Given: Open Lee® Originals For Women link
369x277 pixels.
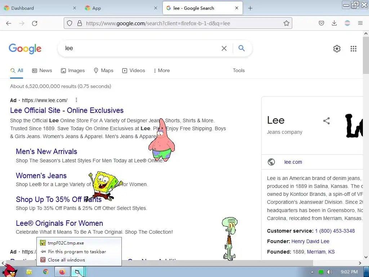Looking at the screenshot, I should (x=59, y=223).
